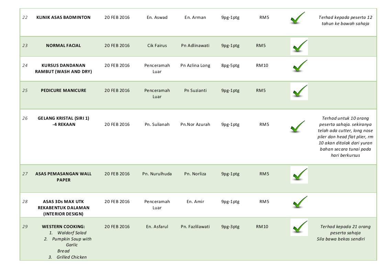Click the checkmark for Pedicure Manicure

[299, 91]
